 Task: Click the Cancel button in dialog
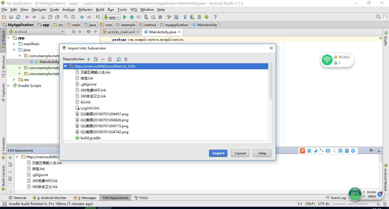(x=240, y=153)
